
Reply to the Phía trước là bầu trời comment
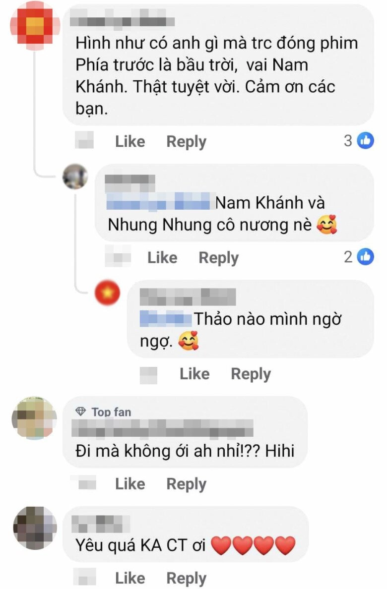coord(187,142)
